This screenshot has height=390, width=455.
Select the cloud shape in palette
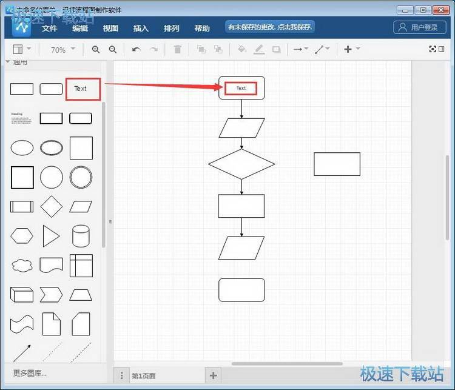click(x=22, y=266)
